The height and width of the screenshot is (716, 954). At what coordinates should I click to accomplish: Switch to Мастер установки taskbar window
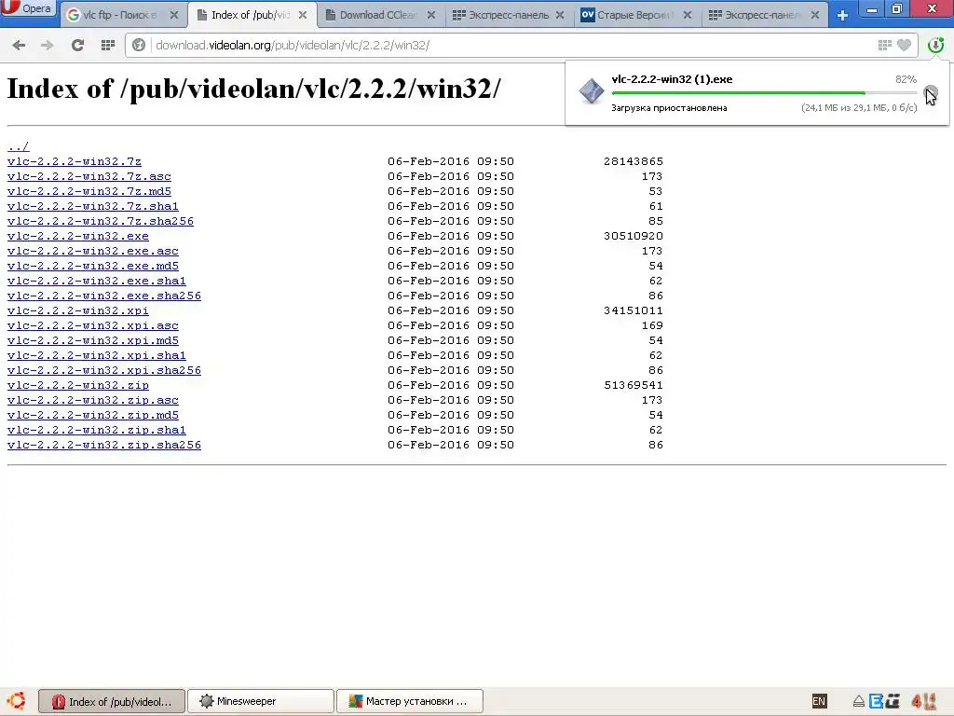(x=410, y=701)
